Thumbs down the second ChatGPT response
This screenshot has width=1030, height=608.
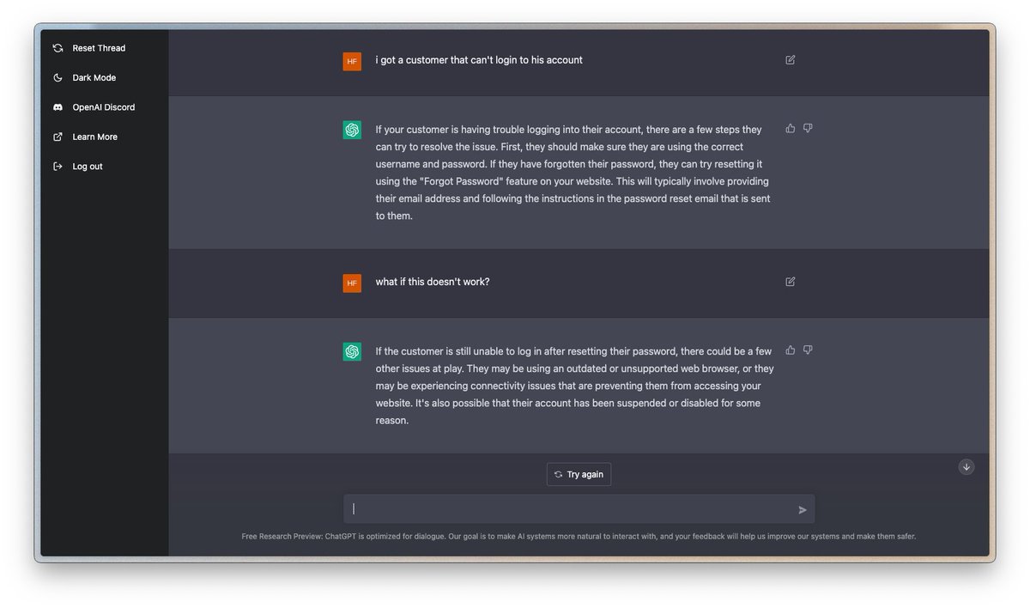[x=808, y=350]
